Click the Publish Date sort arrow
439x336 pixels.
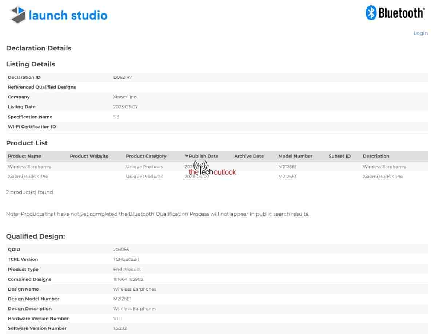click(187, 156)
